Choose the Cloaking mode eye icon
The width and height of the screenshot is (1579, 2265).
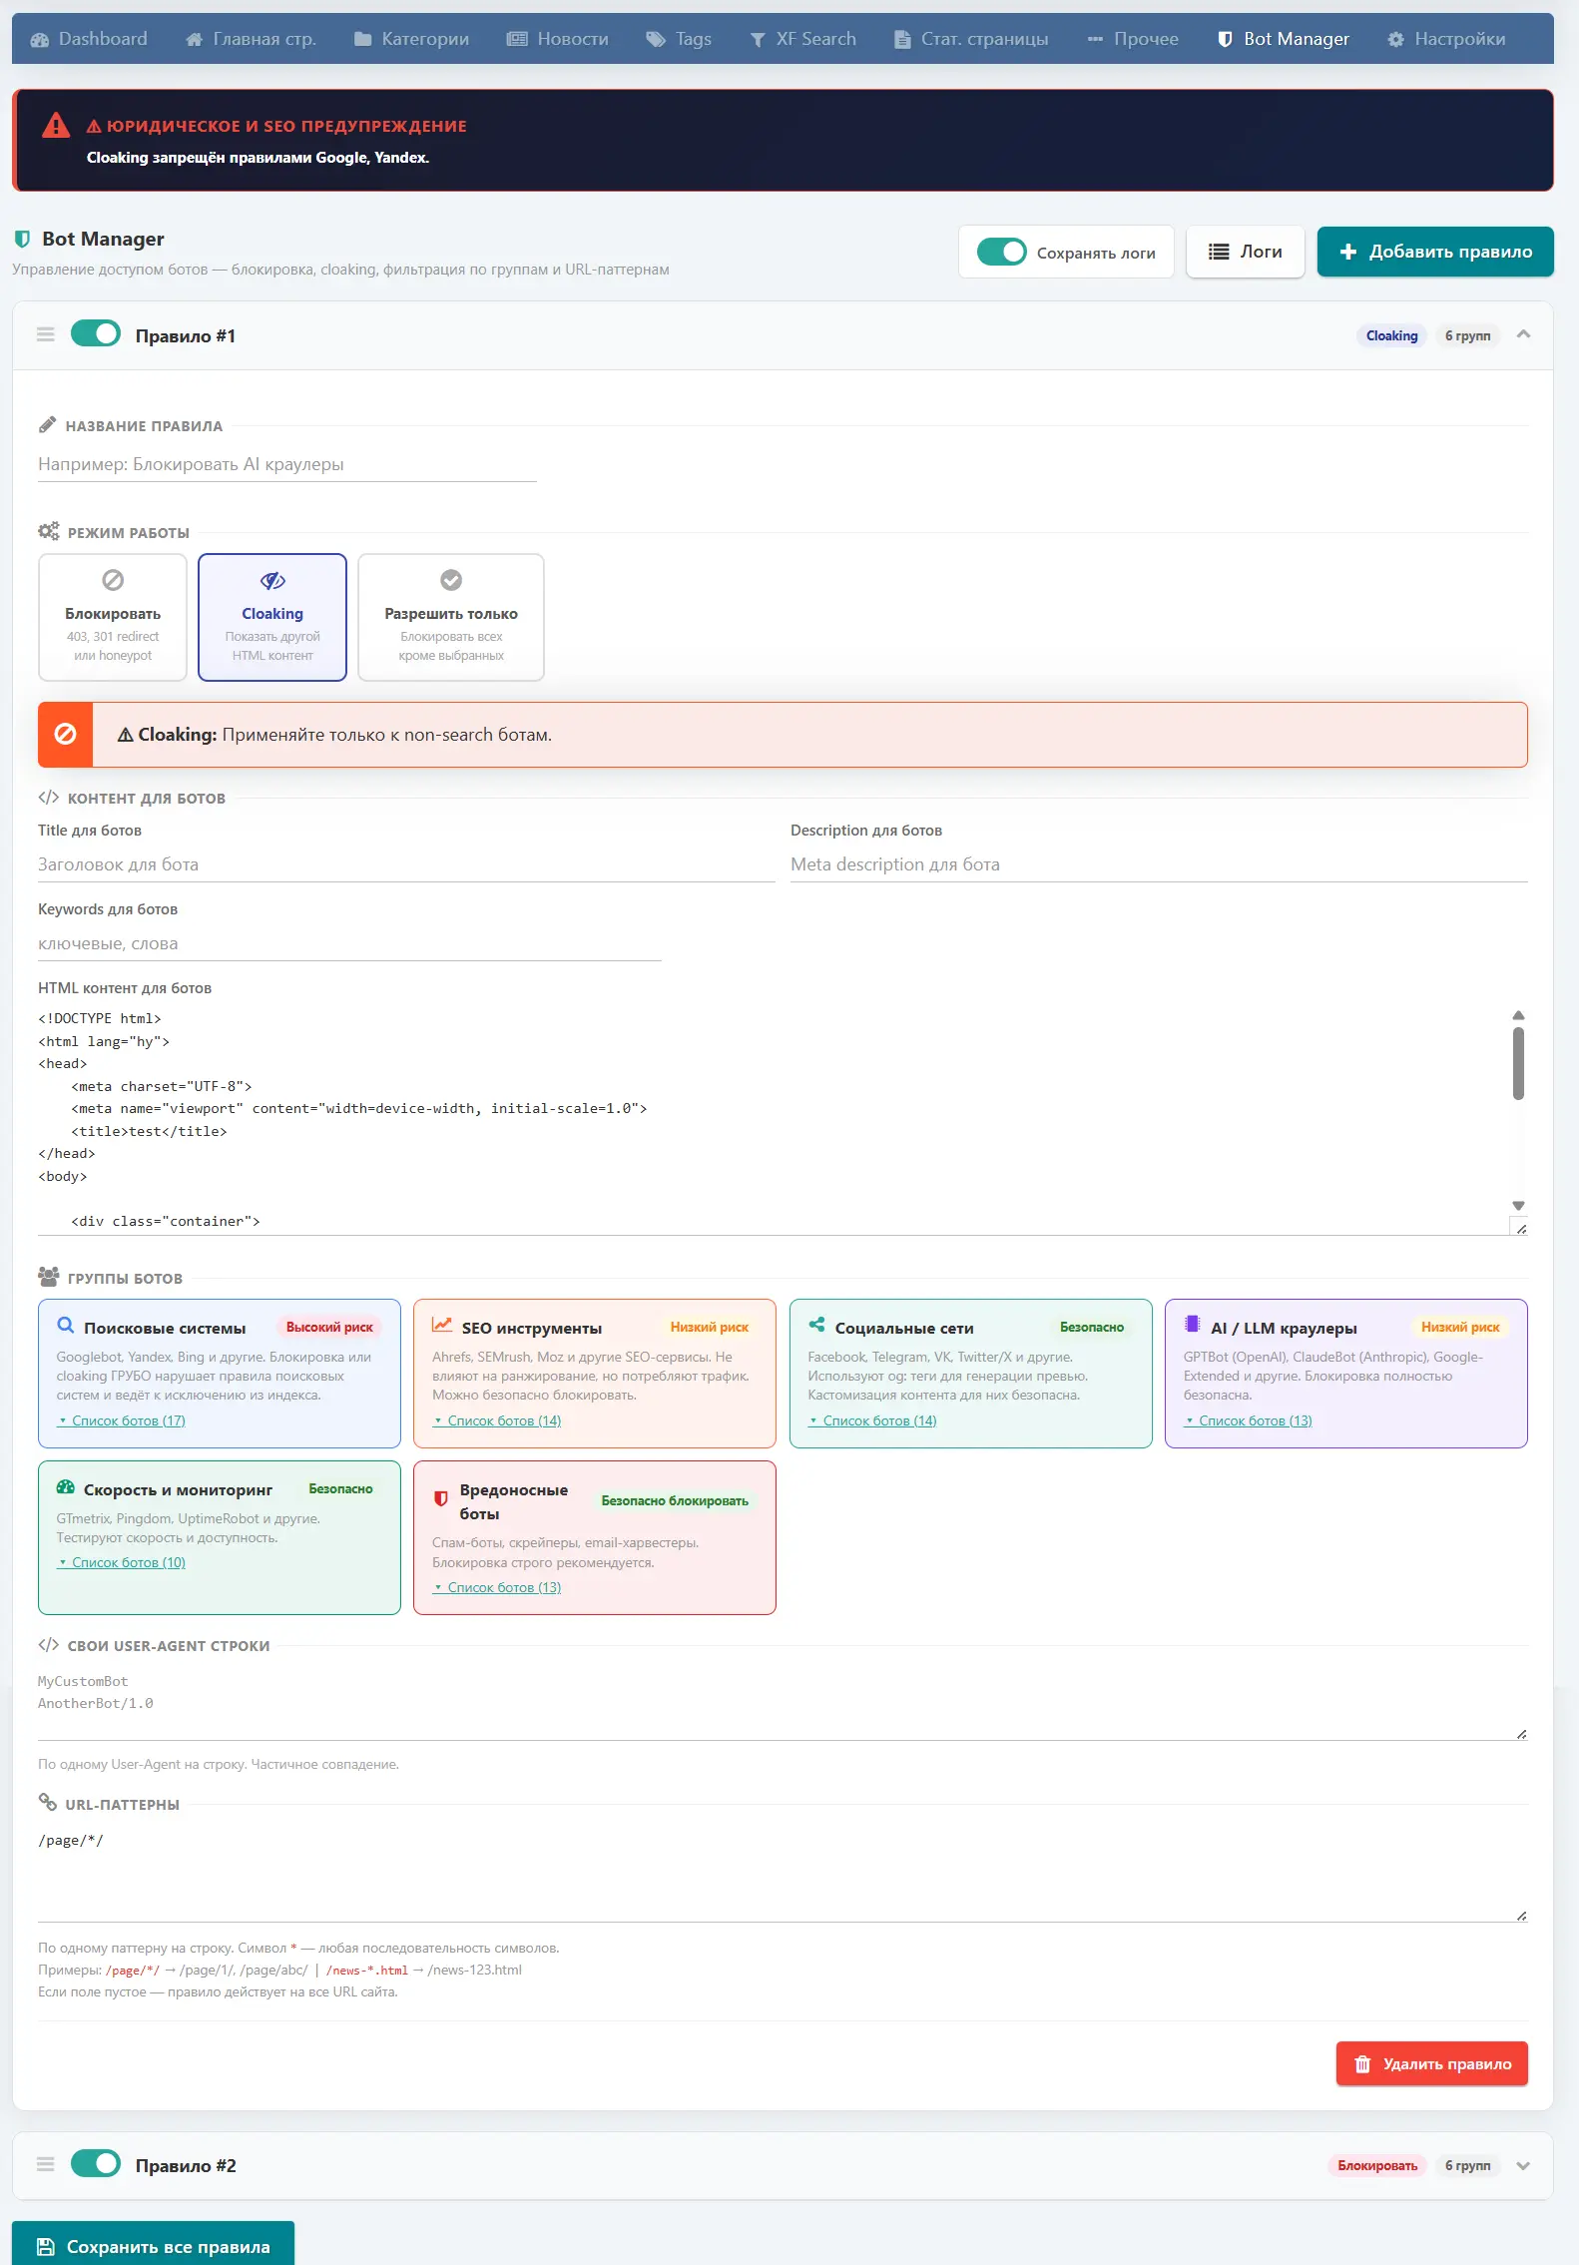(x=272, y=580)
